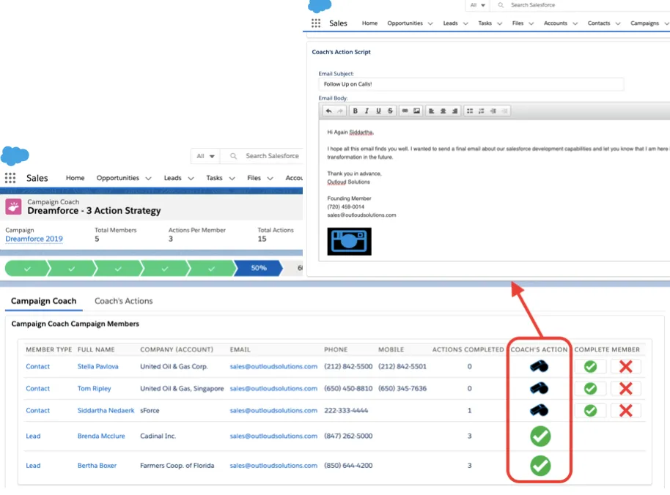Open the App Launcher grid in Coach's Action Script window
670x495 pixels.
316,23
